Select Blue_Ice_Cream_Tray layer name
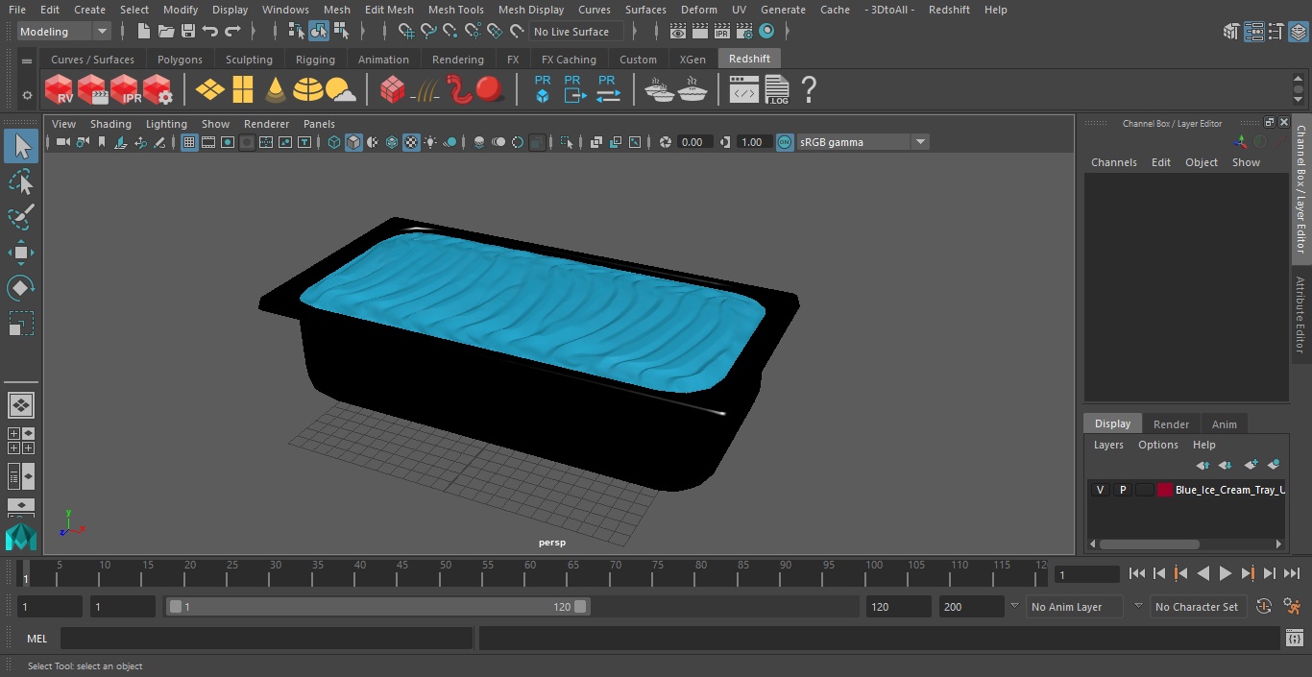Screen dimensions: 1312x677 pos(1229,490)
